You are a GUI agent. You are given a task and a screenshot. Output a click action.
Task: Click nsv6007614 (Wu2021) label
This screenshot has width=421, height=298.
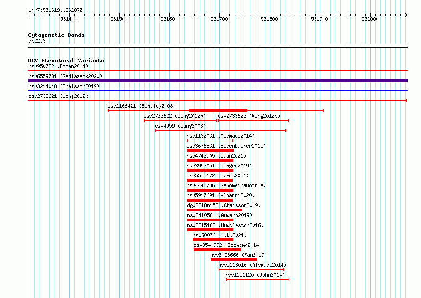pyautogui.click(x=219, y=235)
